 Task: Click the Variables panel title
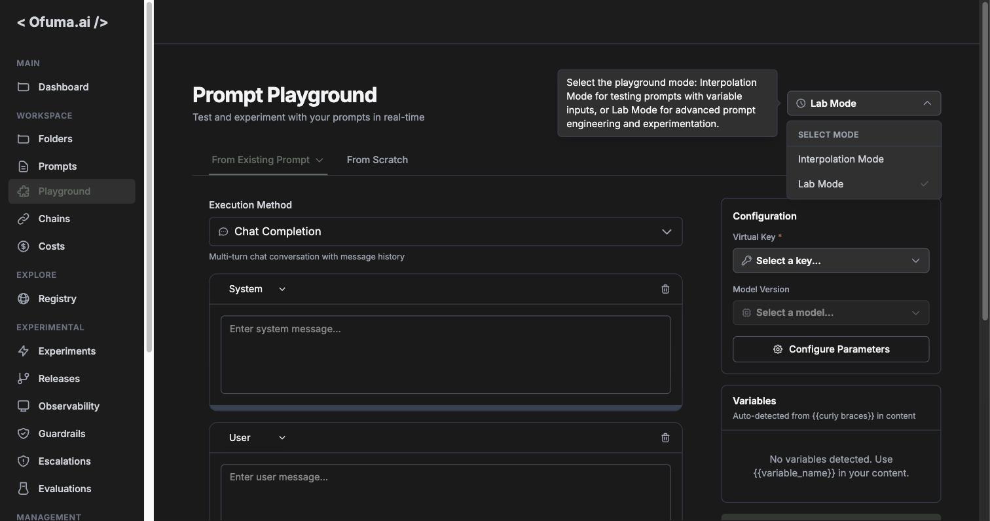tap(754, 401)
